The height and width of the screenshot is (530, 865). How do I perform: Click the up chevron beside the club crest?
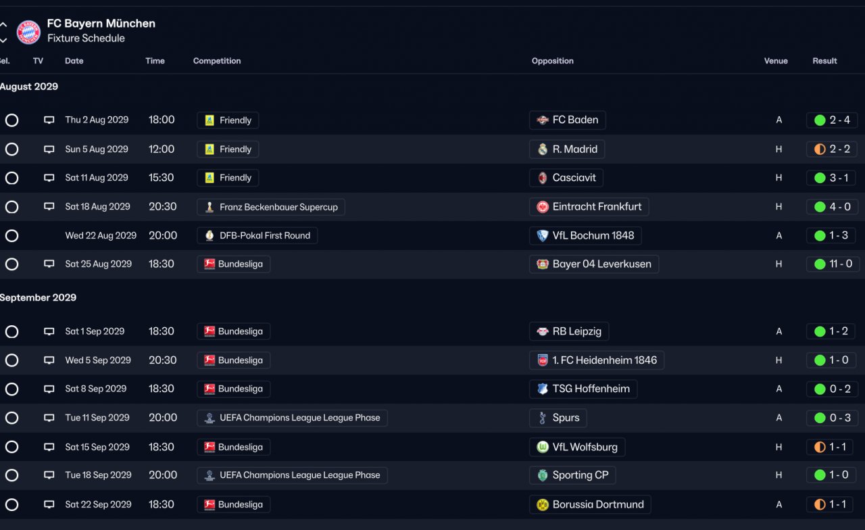pos(3,24)
